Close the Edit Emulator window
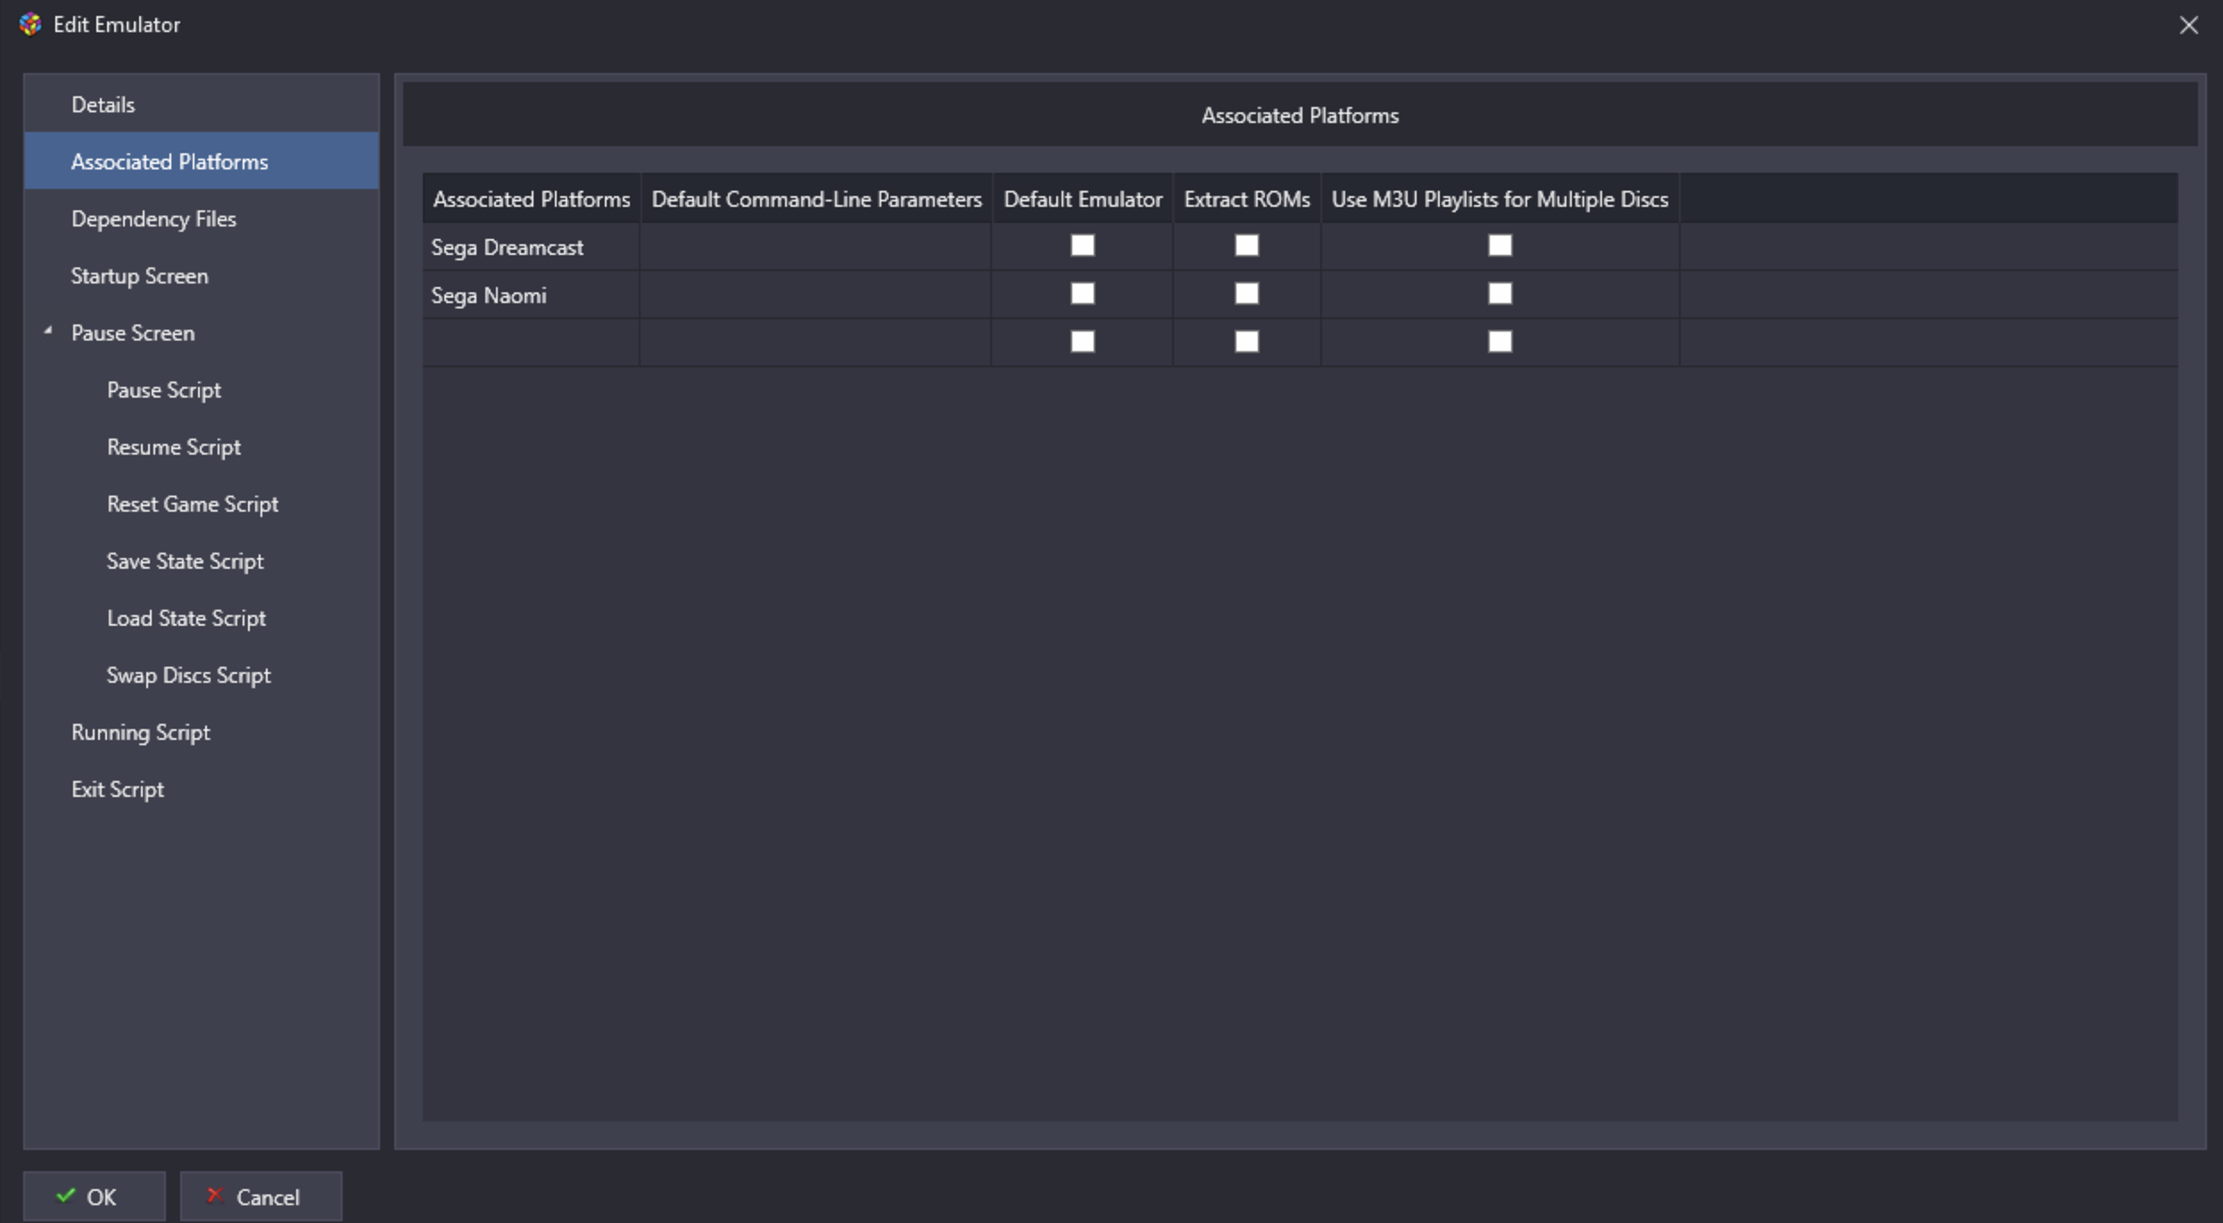The image size is (2223, 1223). click(2188, 25)
